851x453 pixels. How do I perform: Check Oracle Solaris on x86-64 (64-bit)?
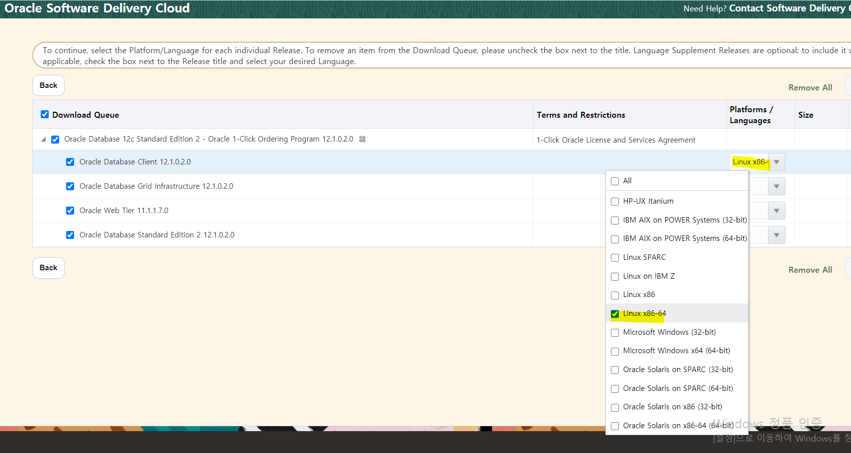click(615, 426)
